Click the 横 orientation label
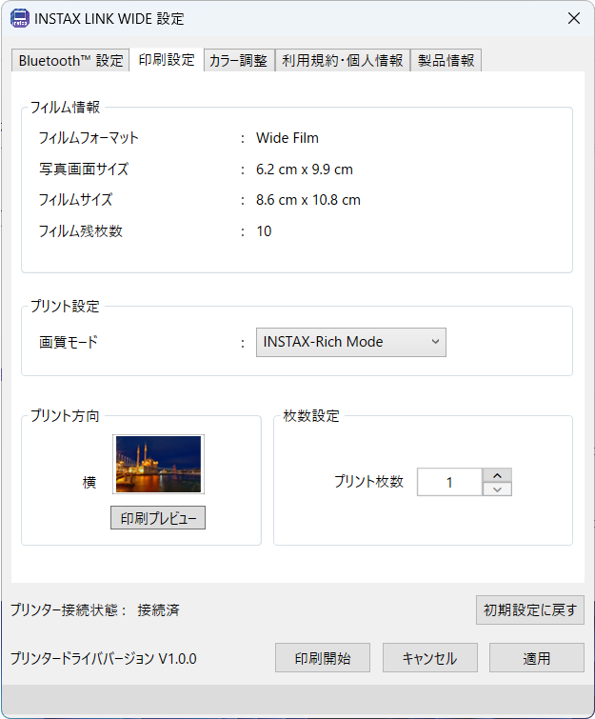595x719 pixels. tap(89, 482)
